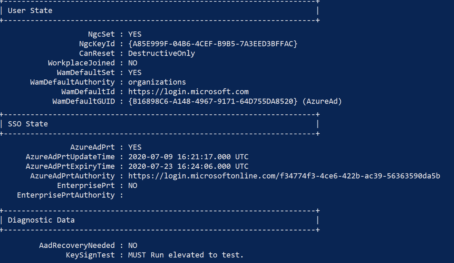Click the (AzureAd) text

pyautogui.click(x=322, y=101)
